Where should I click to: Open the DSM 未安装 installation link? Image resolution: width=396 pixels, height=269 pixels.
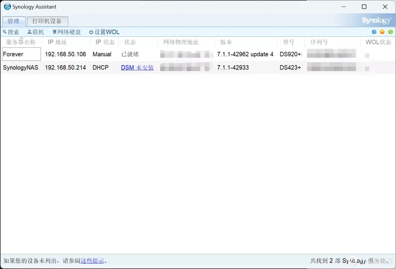click(x=137, y=67)
